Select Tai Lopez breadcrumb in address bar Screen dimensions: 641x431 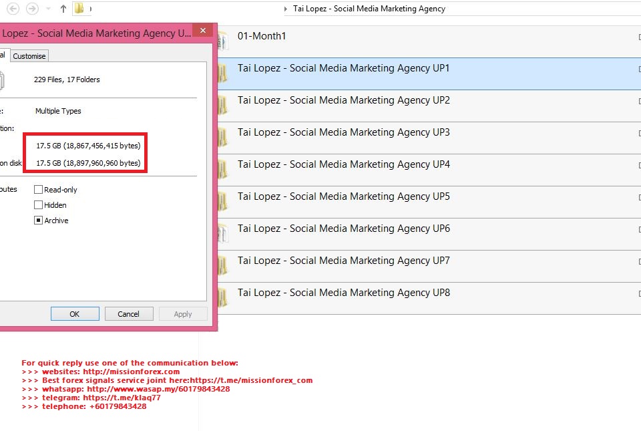coord(369,9)
